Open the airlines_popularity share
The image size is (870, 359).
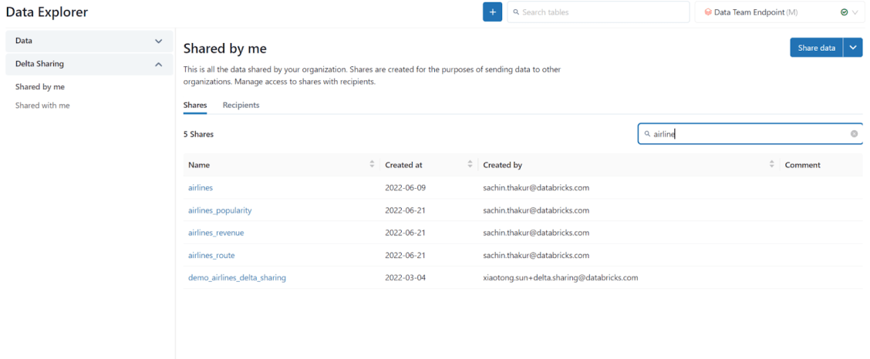(x=220, y=210)
